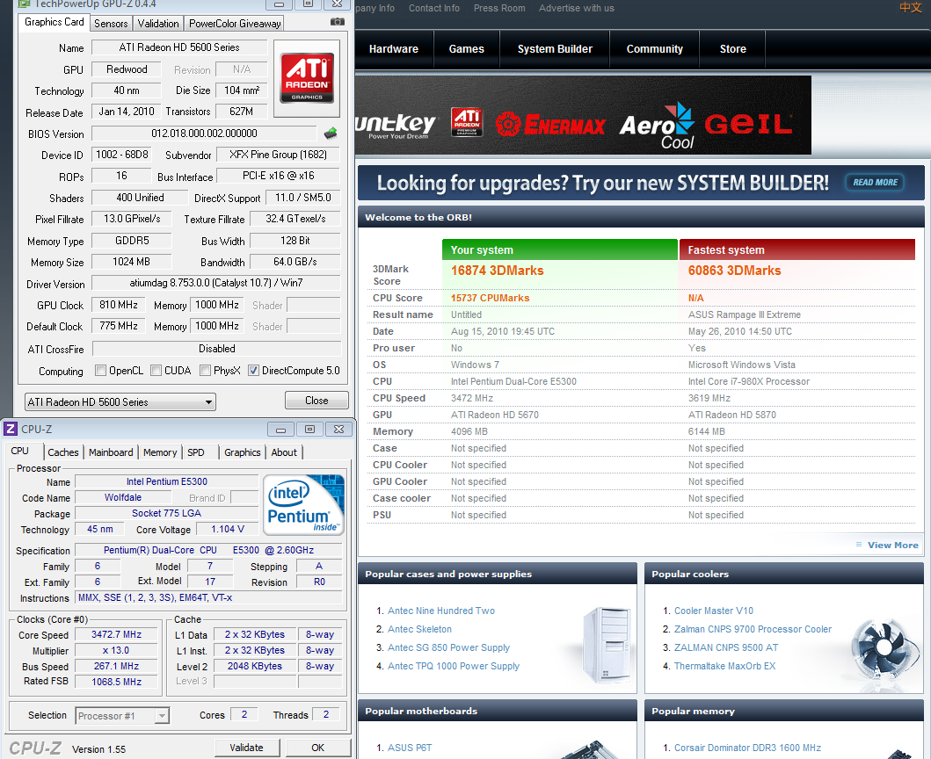This screenshot has width=931, height=759.
Task: Click the CPU-Z title bar Z icon
Action: click(11, 429)
